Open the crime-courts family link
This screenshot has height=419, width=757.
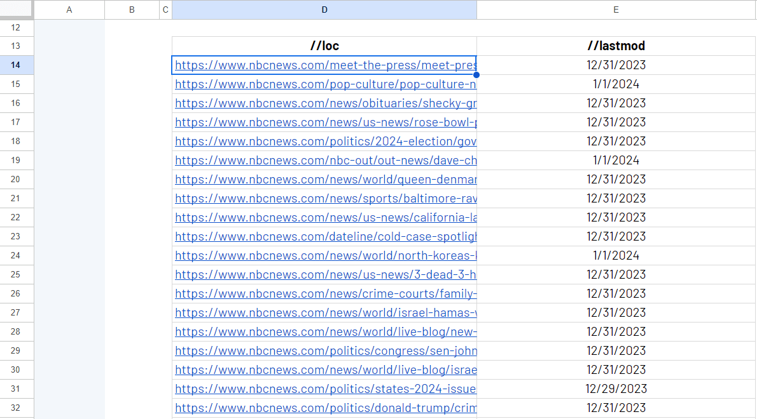pos(325,294)
